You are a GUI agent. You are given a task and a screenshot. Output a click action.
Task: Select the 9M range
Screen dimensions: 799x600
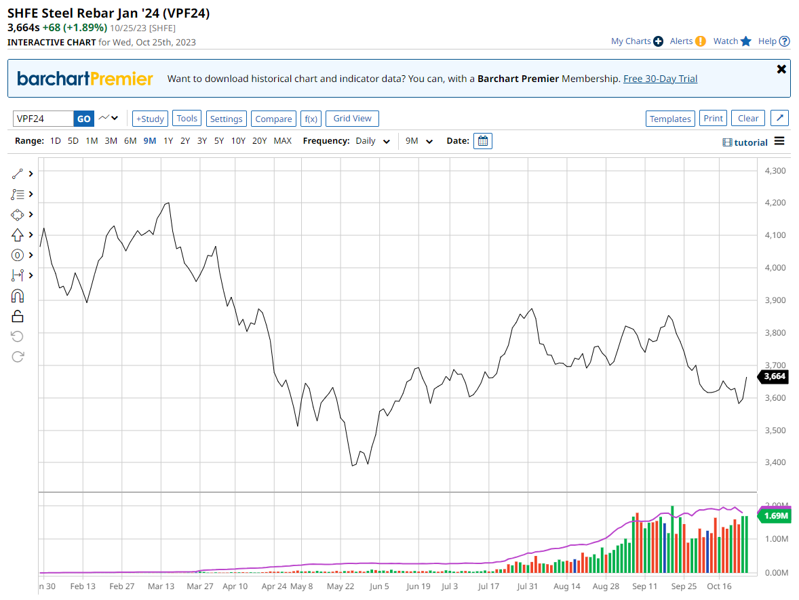150,141
